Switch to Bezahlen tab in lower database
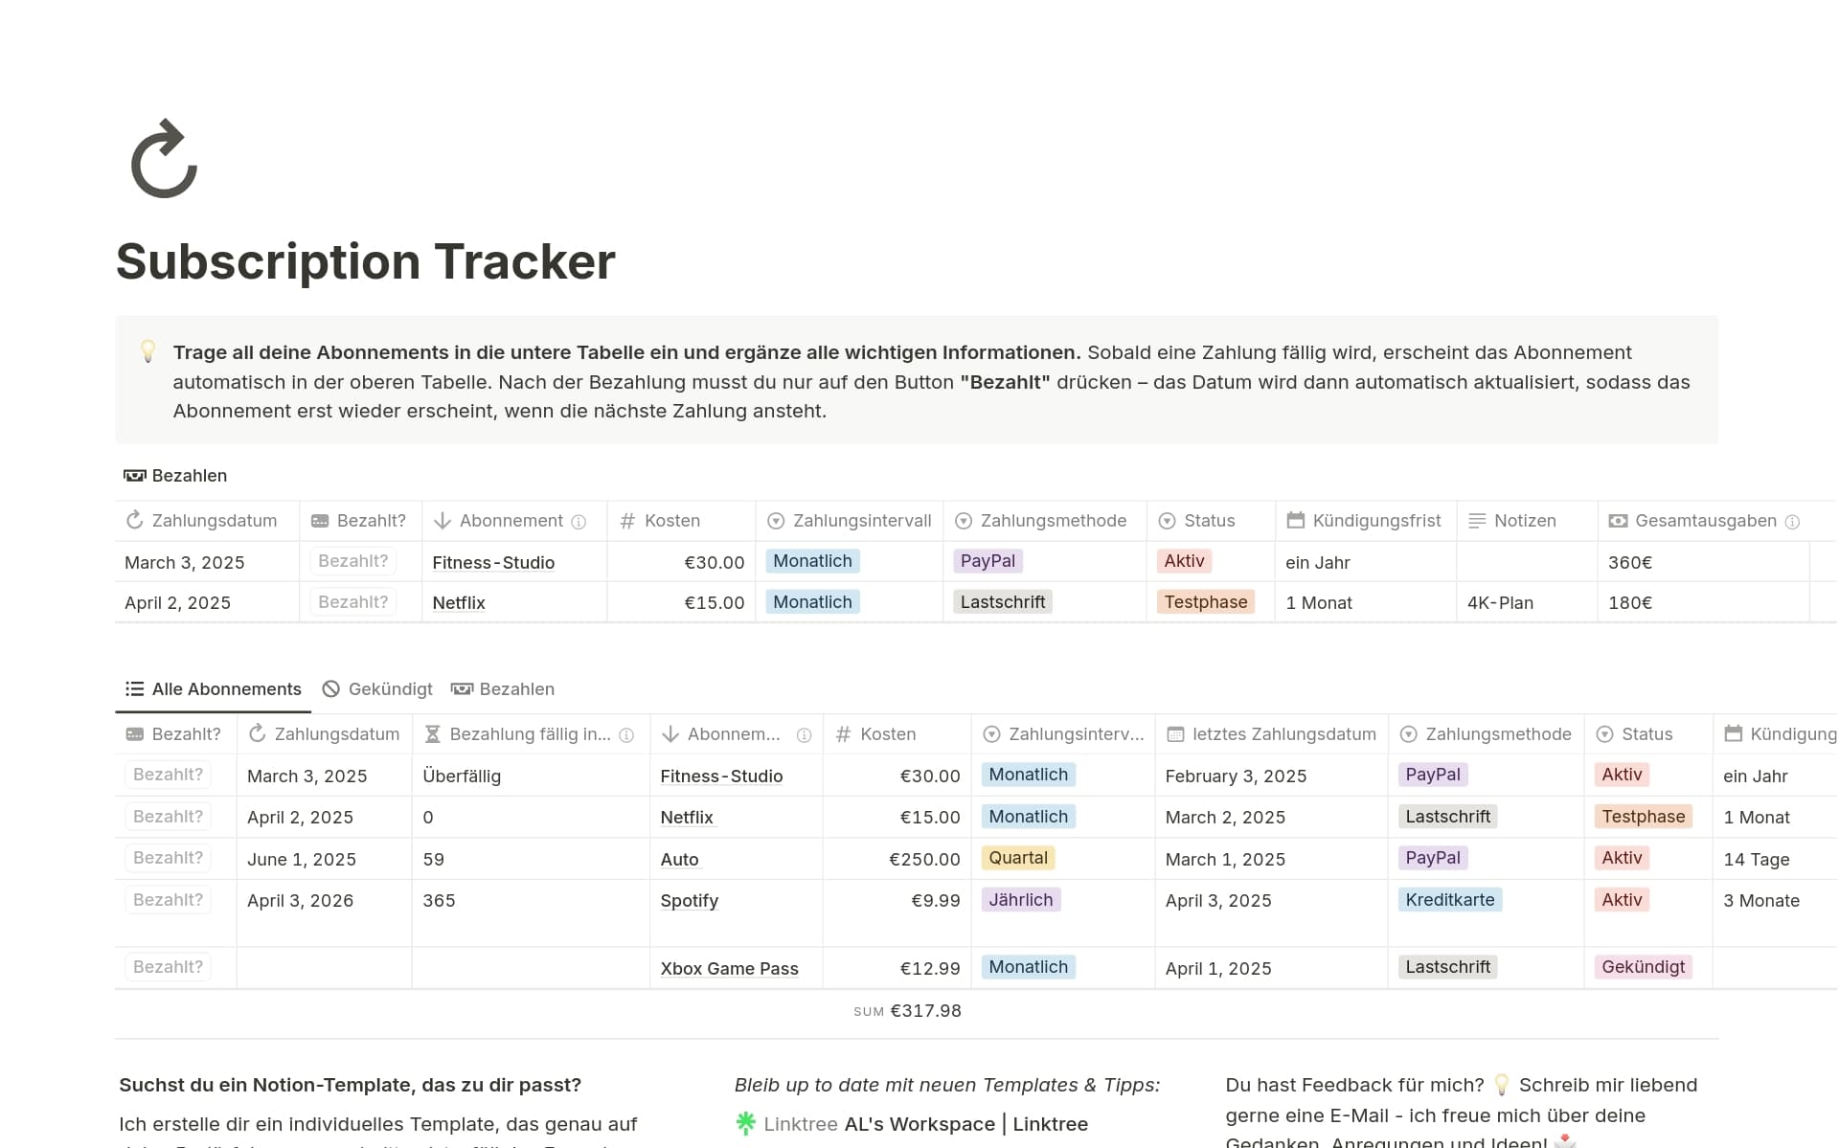Image resolution: width=1839 pixels, height=1148 pixels. tap(504, 689)
